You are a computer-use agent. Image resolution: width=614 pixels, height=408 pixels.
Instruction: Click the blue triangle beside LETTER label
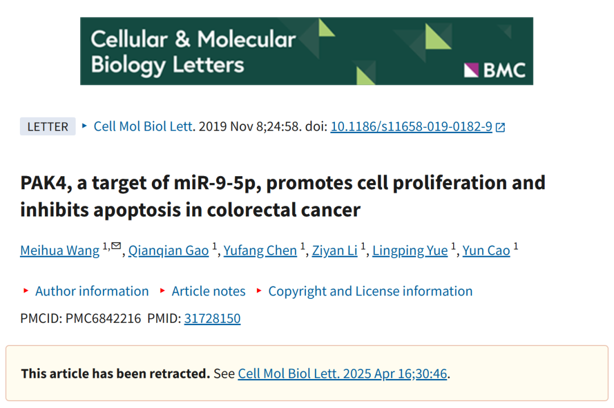coord(84,126)
